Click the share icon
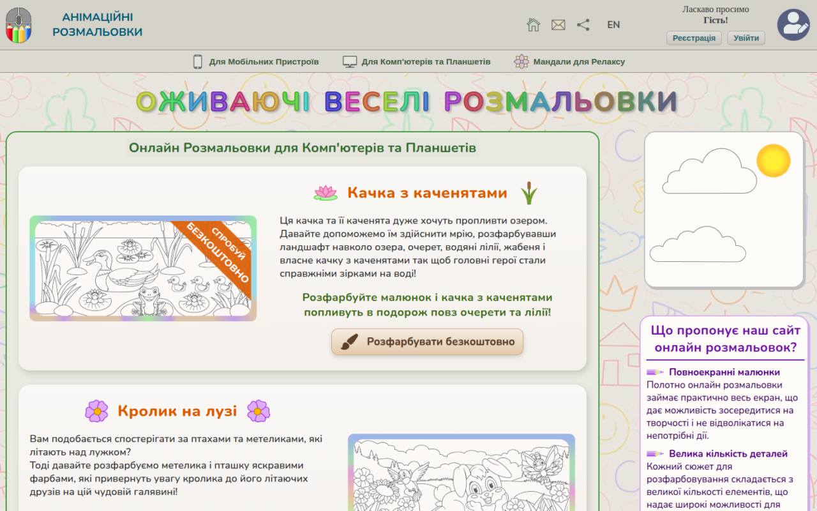This screenshot has height=511, width=817. coord(583,25)
